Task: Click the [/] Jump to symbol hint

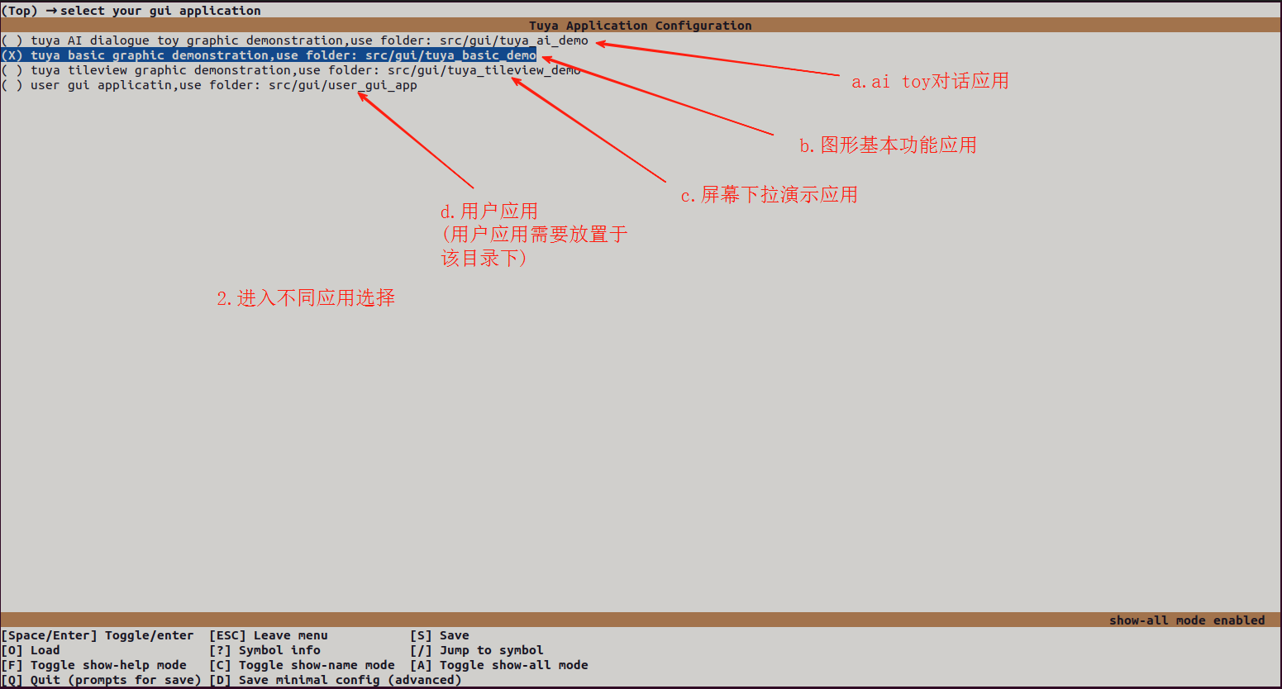Action: pos(477,650)
